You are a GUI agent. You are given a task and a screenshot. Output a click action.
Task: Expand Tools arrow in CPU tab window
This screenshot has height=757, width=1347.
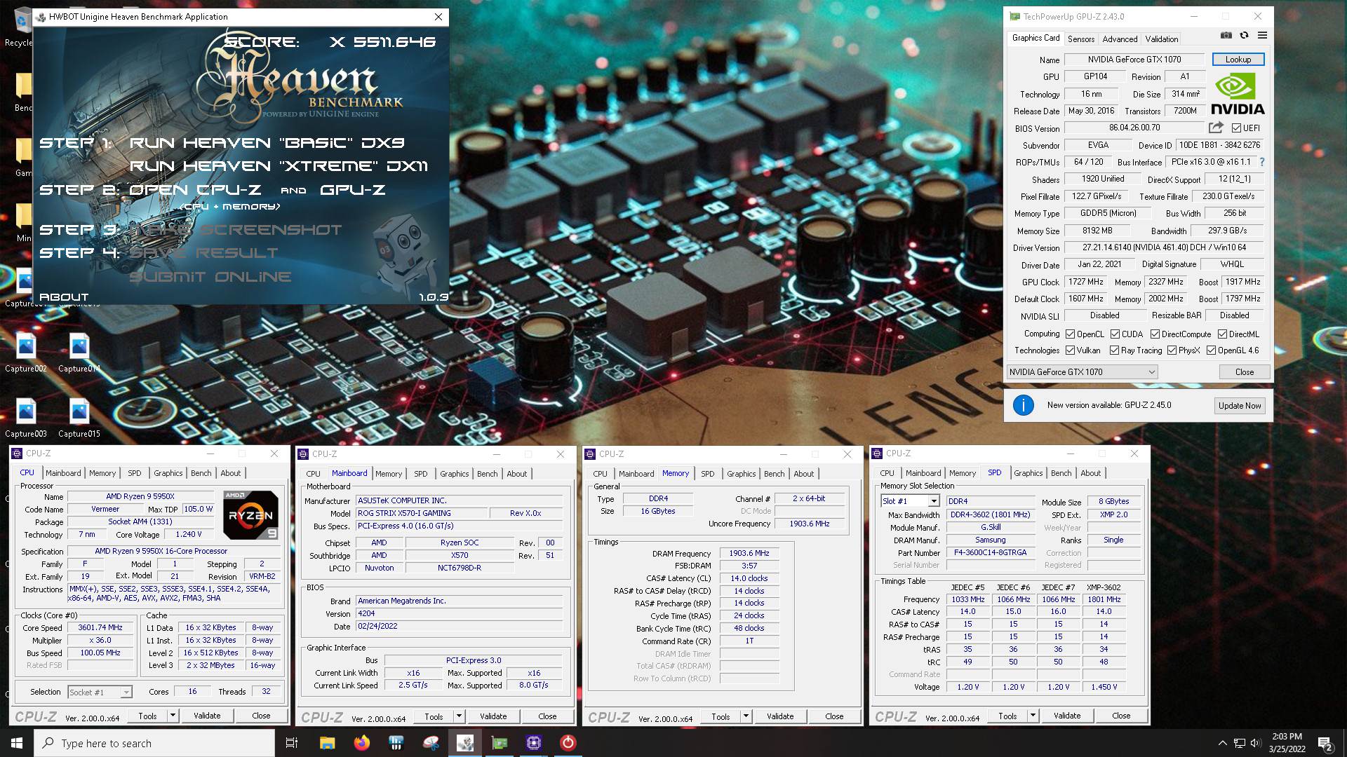(173, 716)
